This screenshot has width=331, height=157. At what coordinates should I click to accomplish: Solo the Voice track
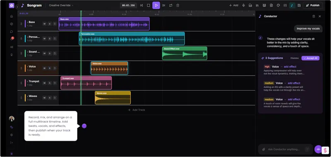pyautogui.click(x=49, y=68)
